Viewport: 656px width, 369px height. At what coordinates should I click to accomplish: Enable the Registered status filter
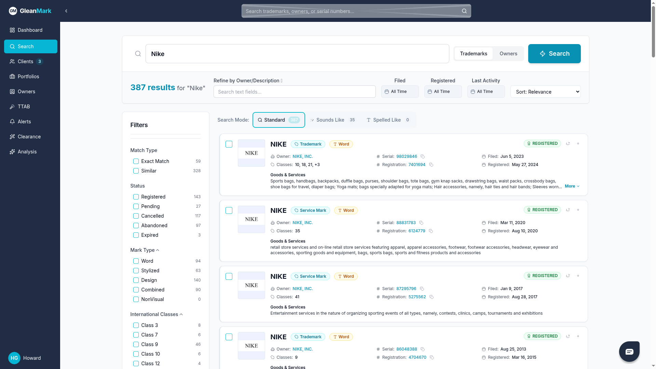(x=136, y=197)
